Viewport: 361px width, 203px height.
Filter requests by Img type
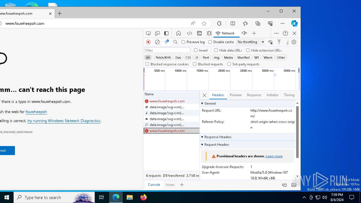tap(216, 58)
